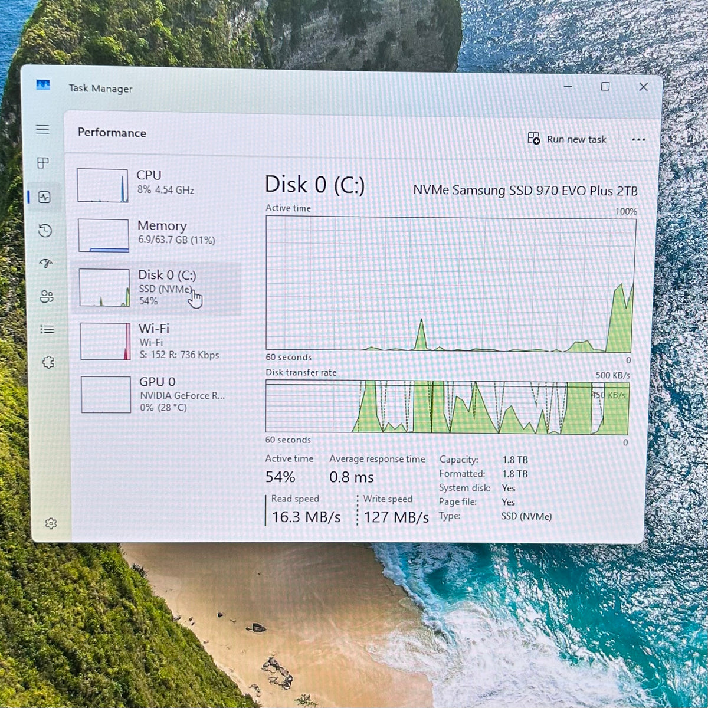Open Task Manager settings gear
Viewport: 708px width, 708px height.
(51, 523)
